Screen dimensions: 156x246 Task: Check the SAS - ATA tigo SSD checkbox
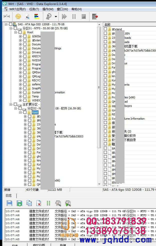coord(10,24)
